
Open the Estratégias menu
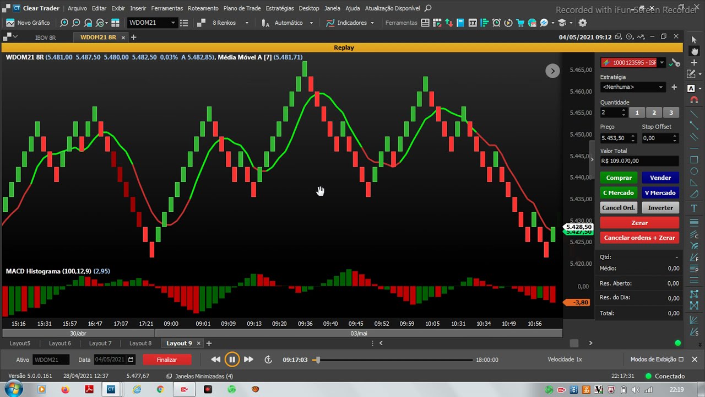280,8
